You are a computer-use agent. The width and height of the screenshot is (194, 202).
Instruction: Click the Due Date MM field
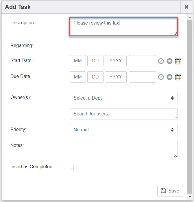click(78, 77)
